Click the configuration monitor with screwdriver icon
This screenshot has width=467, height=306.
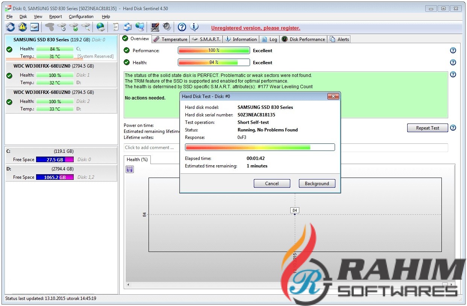(x=155, y=27)
